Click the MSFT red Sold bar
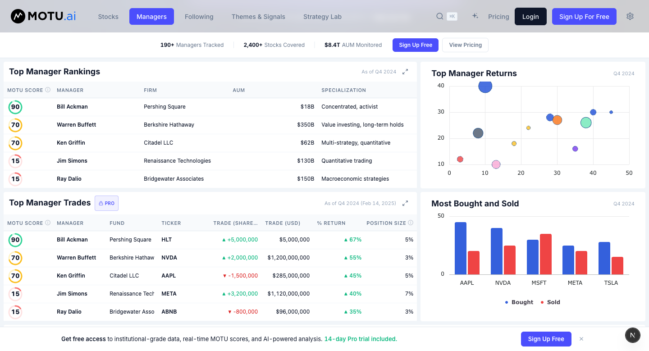 (546, 254)
